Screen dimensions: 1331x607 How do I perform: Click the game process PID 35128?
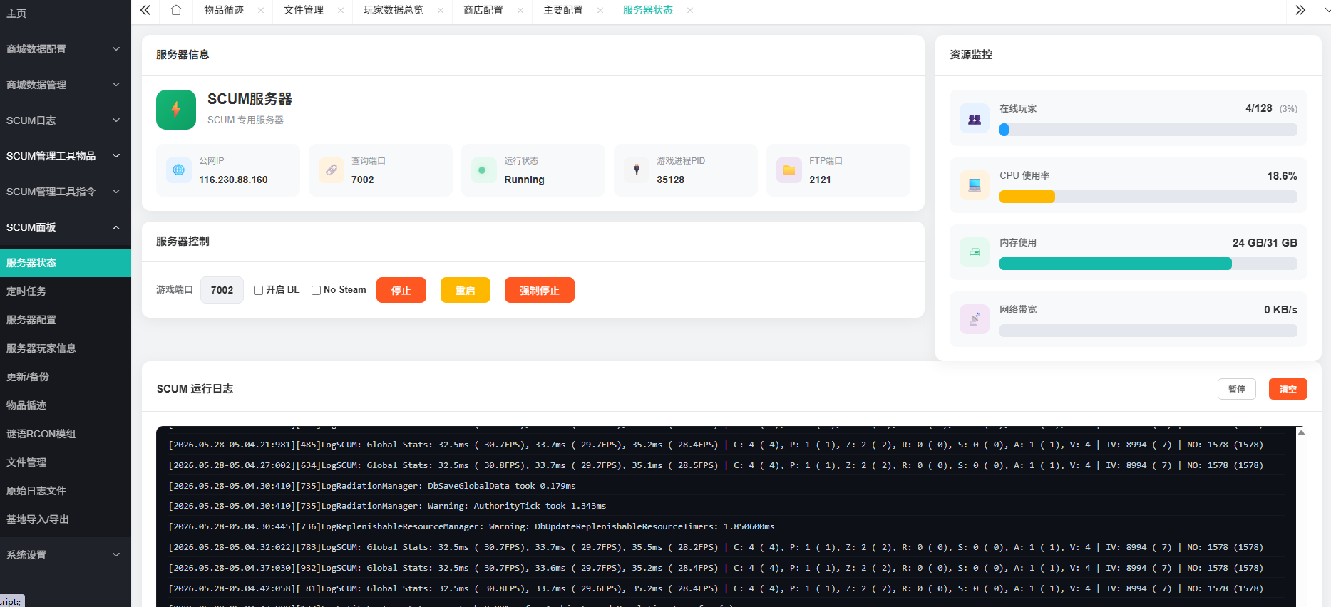tap(671, 180)
